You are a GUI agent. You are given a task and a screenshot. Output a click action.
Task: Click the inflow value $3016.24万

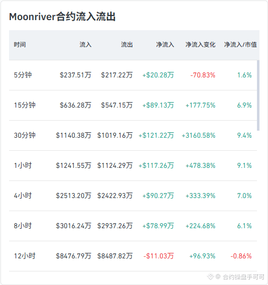click(73, 226)
